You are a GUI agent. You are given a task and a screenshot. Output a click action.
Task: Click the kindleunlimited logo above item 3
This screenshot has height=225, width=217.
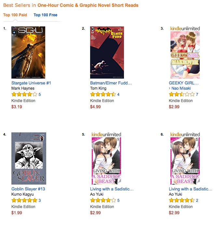coord(185,29)
